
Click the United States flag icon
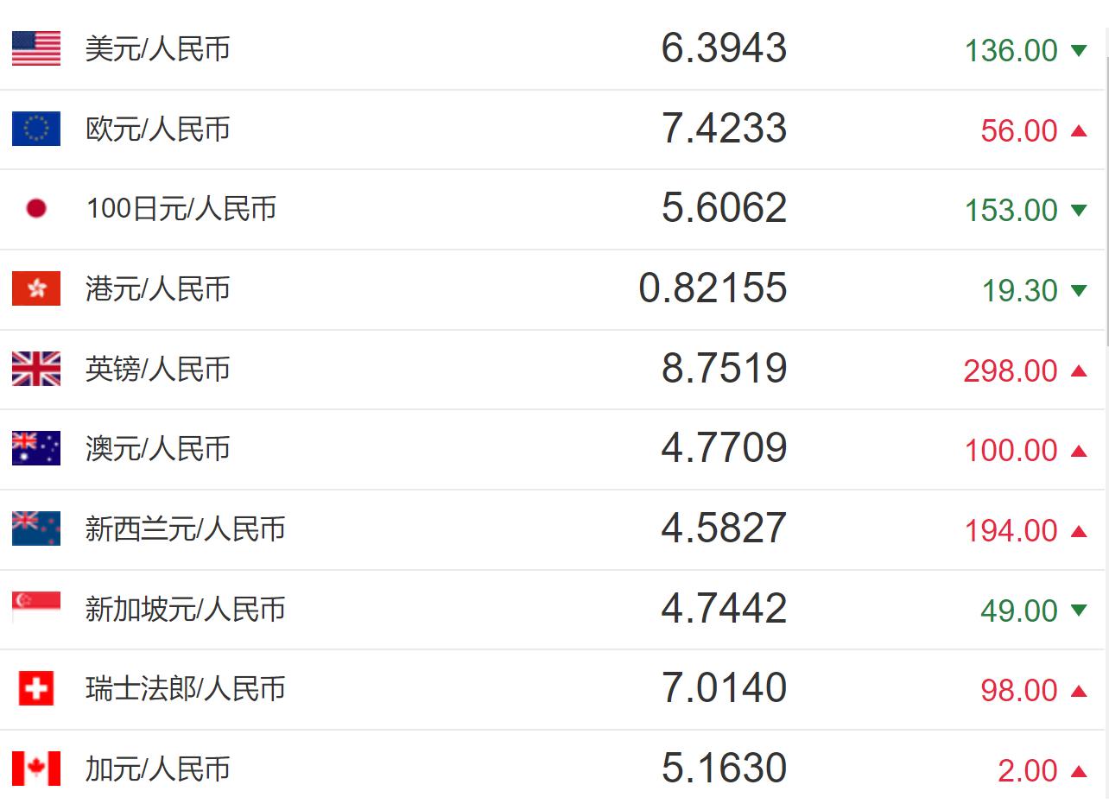pos(36,48)
